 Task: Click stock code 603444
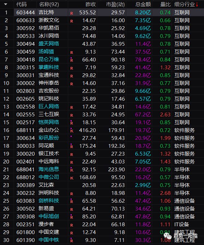[x=26, y=13]
